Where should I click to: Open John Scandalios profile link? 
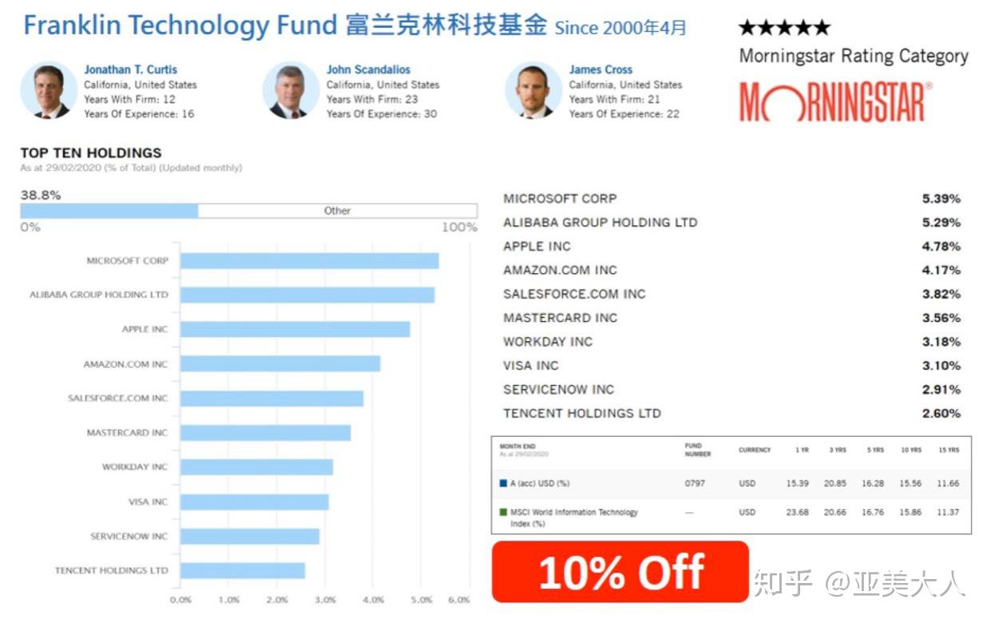(x=368, y=69)
